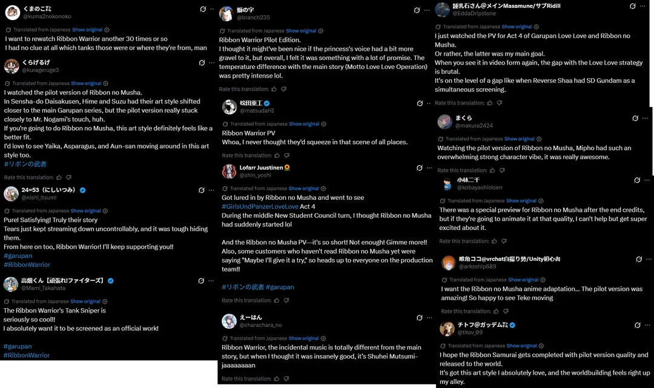
Task: Show original Japanese text for EddaDripstone's post
Action: 517,27
